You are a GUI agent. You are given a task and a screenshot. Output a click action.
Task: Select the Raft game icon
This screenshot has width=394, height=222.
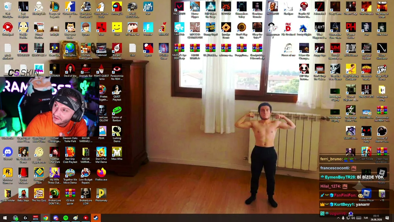point(148,9)
